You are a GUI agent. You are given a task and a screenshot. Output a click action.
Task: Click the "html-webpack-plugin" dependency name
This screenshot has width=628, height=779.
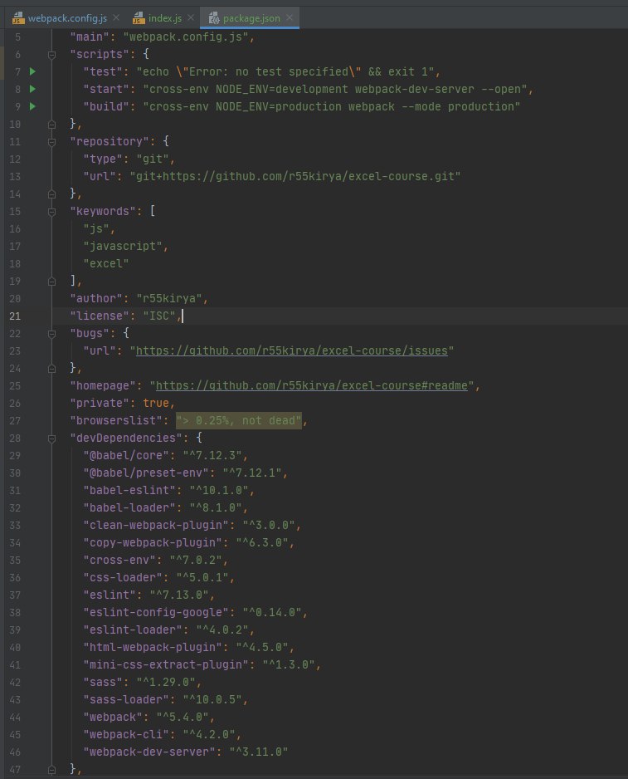coord(153,647)
